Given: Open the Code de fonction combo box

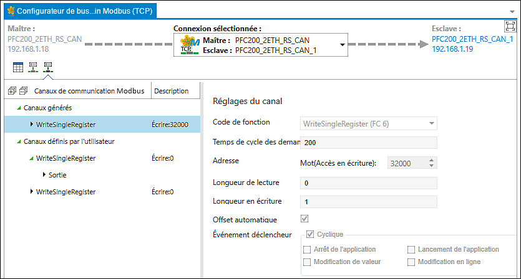Looking at the screenshot, I should click(x=369, y=124).
